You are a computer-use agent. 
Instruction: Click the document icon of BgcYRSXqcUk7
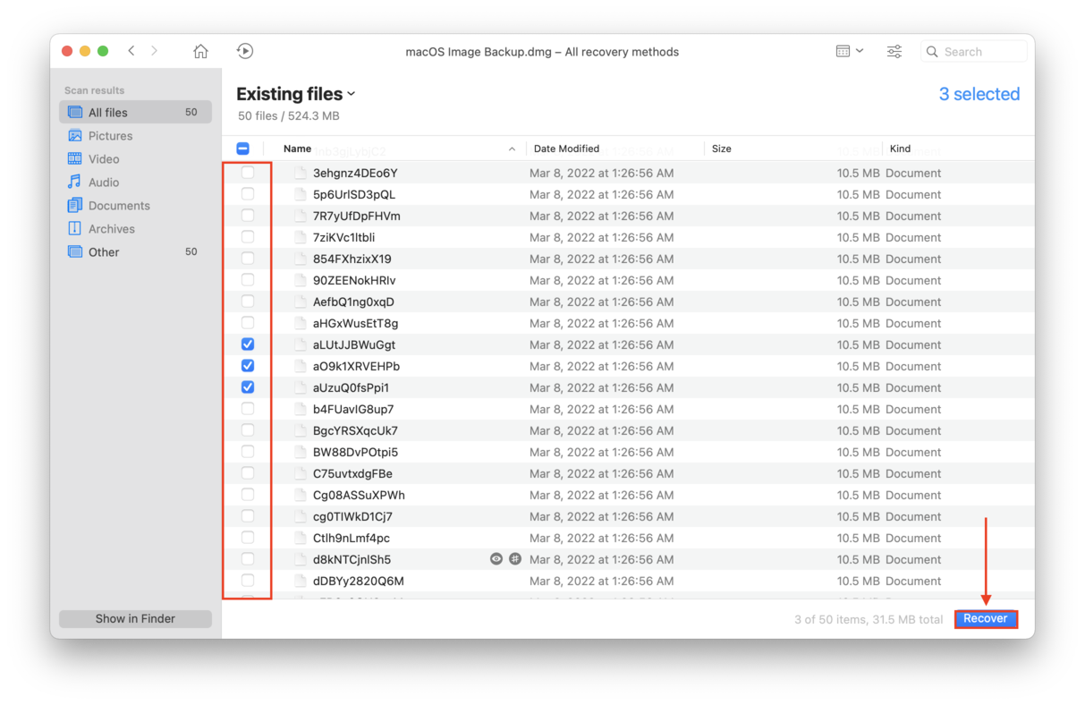tap(301, 430)
